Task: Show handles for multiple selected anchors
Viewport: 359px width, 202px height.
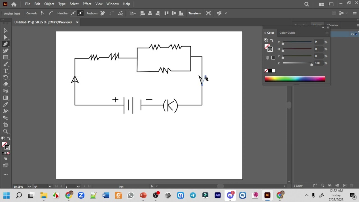Action: click(73, 13)
